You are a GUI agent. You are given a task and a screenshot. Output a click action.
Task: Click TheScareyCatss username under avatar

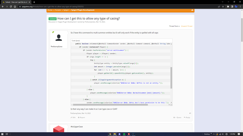57,46
